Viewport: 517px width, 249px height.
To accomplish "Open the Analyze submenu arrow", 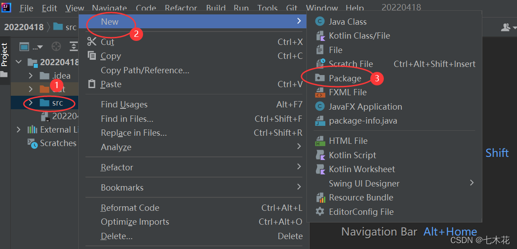I will (299, 146).
